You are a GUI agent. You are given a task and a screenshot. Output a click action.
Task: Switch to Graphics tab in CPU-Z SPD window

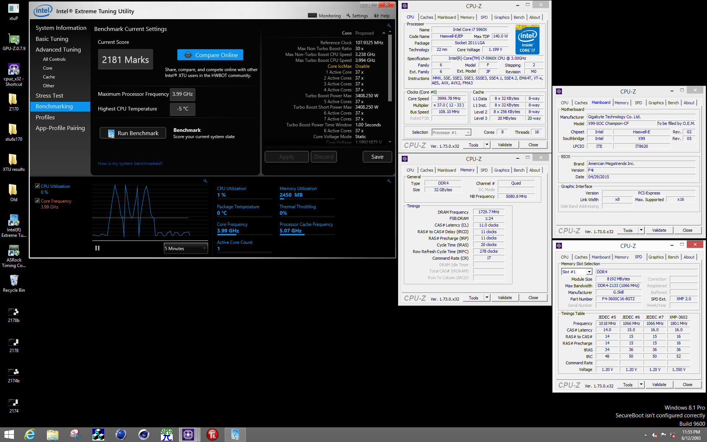point(656,257)
